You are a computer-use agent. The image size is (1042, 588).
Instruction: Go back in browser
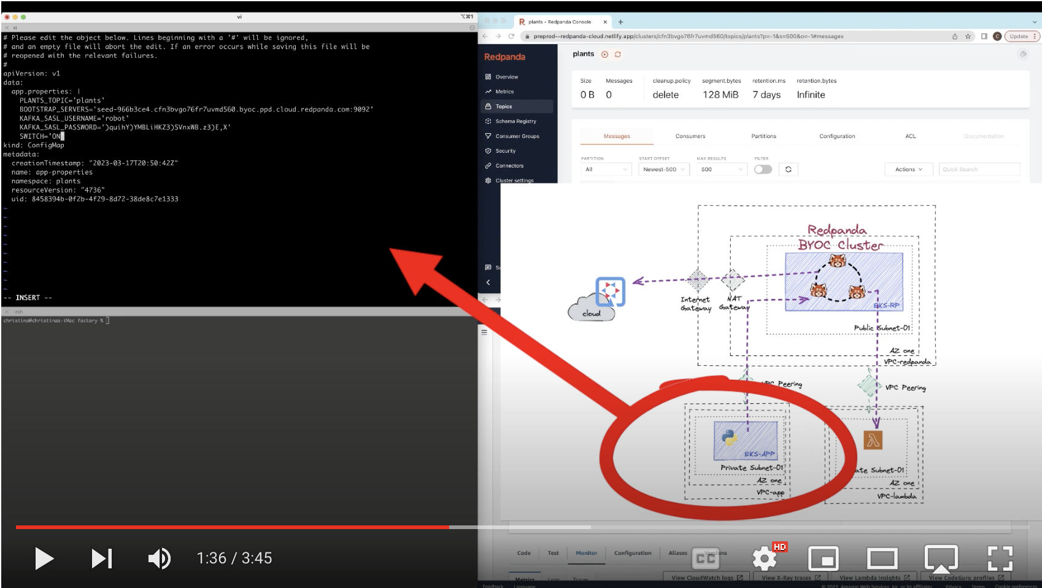point(485,36)
